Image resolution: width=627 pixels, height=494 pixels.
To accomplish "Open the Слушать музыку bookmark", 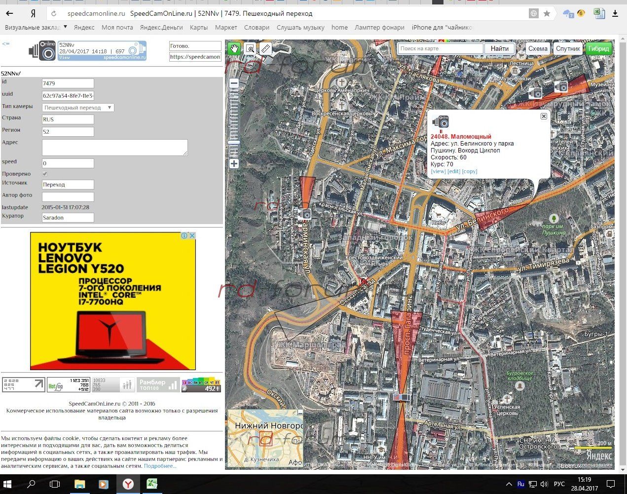I will 300,27.
